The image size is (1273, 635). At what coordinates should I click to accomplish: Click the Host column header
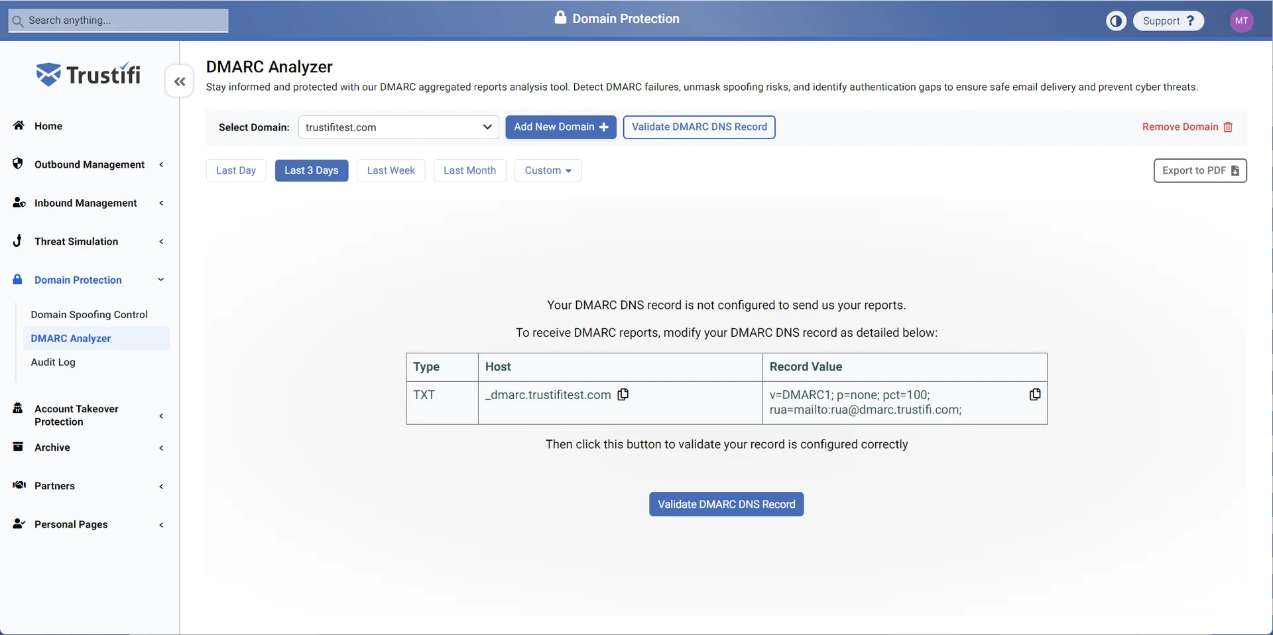point(620,367)
